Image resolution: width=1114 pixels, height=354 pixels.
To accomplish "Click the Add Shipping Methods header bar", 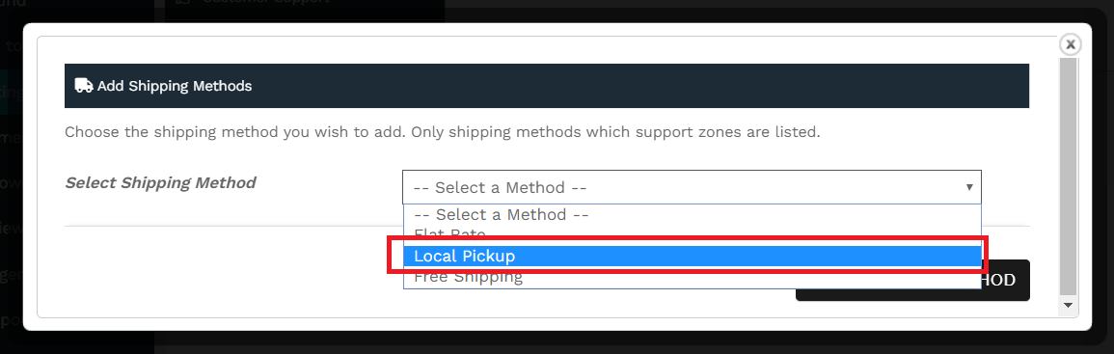I will [546, 86].
